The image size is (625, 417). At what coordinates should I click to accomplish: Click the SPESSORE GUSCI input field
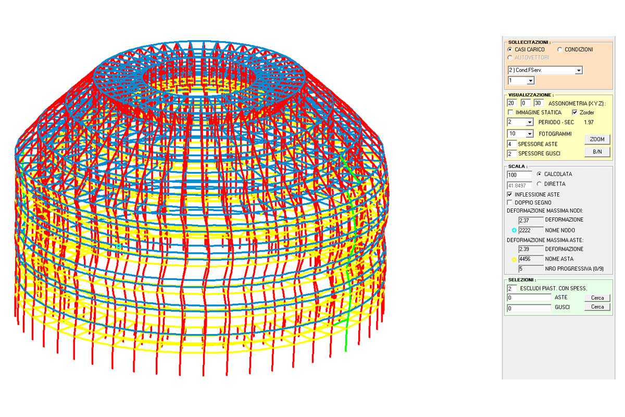click(511, 154)
